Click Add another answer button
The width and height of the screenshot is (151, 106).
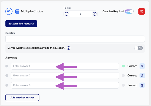pyautogui.click(x=22, y=98)
